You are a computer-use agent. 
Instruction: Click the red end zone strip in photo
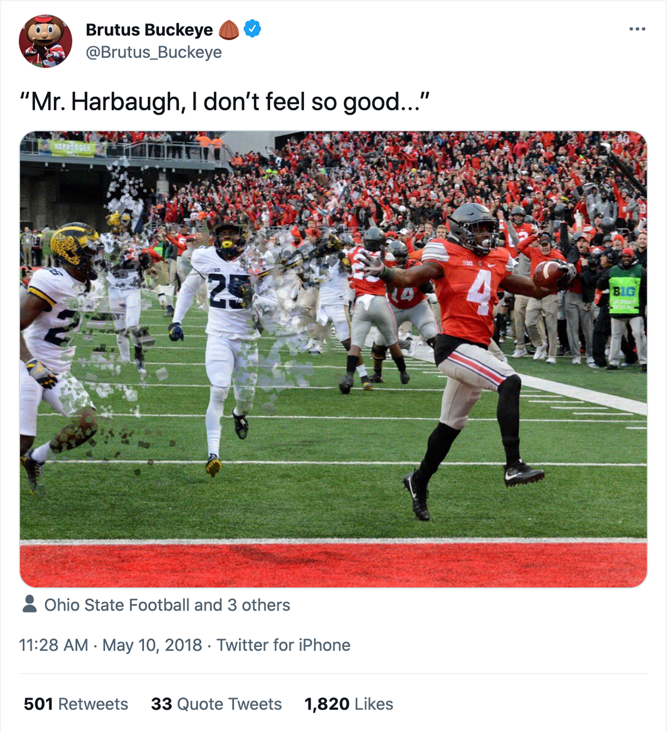[333, 564]
